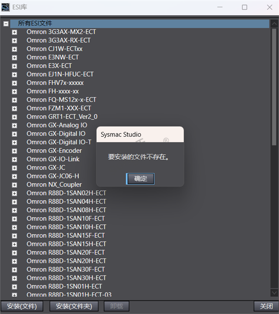Select the Omron R88D-1SAN20F-ECT entry

[x=66, y=253]
